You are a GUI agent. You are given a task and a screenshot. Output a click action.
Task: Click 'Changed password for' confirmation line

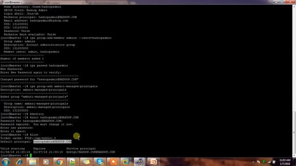[39, 79]
